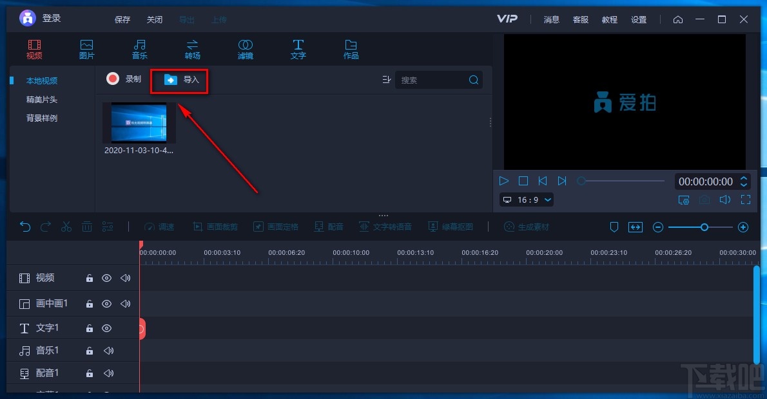Viewport: 767px width, 399px height.
Task: Open 客服 (Customer Service)
Action: (581, 19)
